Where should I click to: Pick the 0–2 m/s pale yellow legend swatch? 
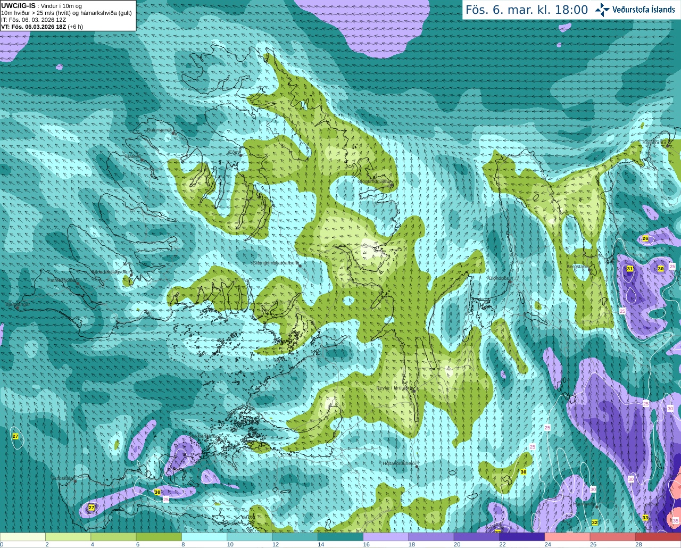pos(23,537)
